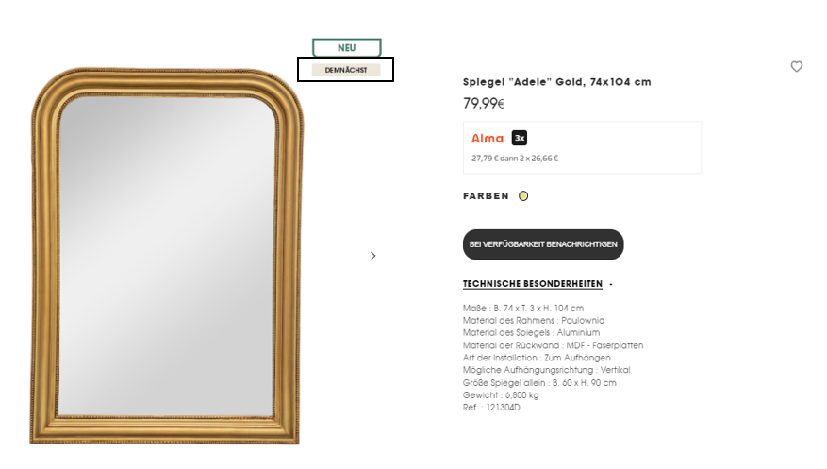Click the dash next to Technische Besonderheiten
This screenshot has height=469, width=827.
[611, 284]
